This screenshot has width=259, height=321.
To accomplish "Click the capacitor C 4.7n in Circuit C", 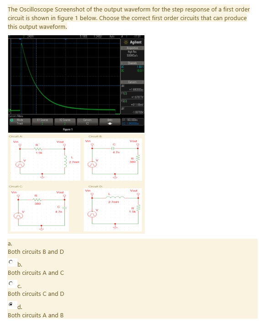I will pyautogui.click(x=65, y=208).
